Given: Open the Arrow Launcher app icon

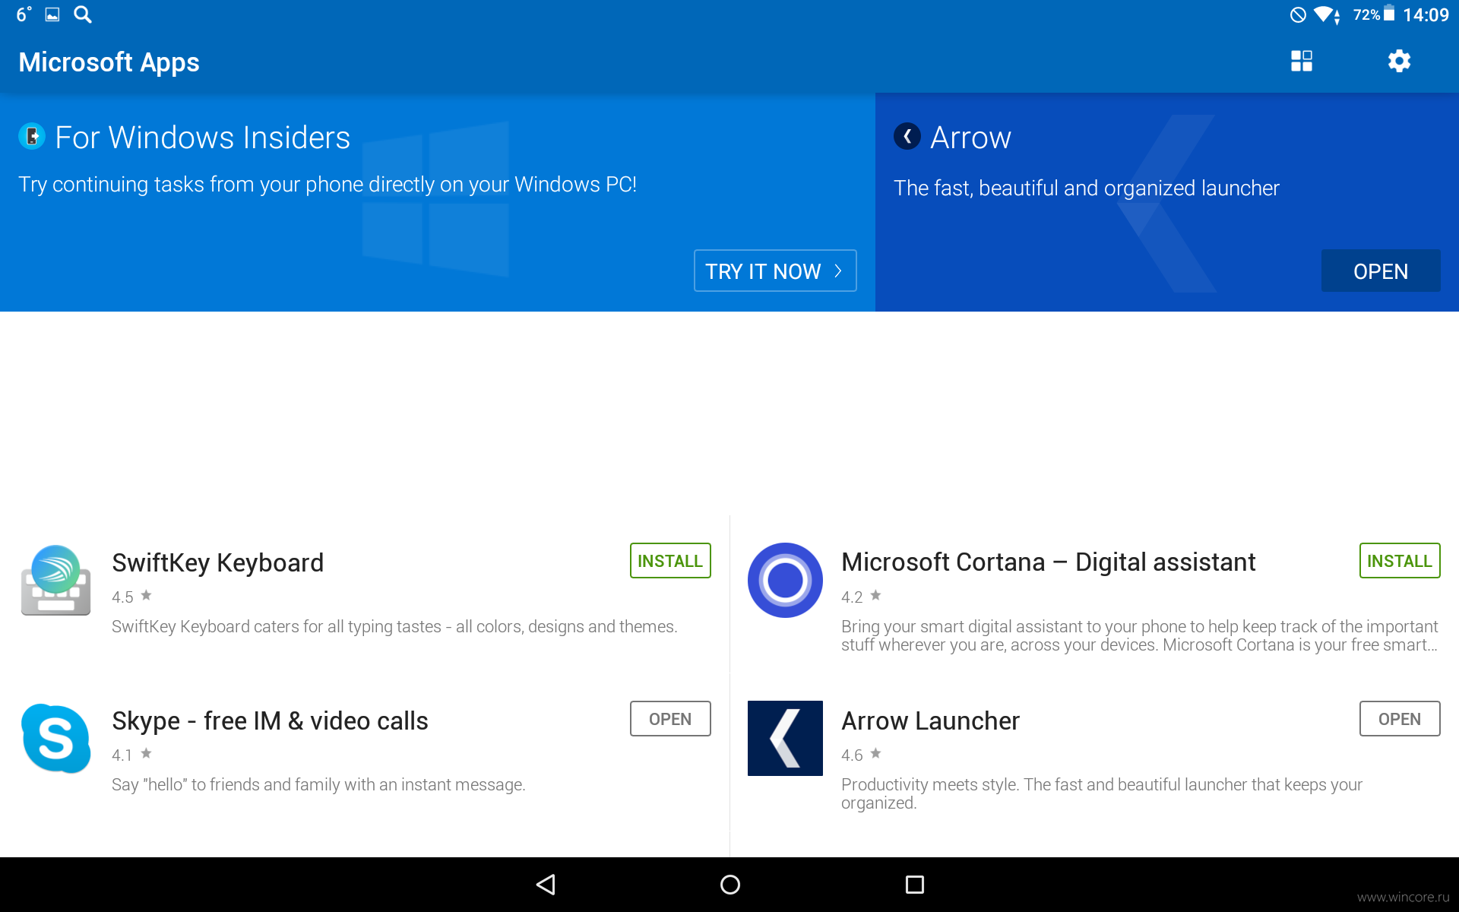Looking at the screenshot, I should tap(785, 738).
